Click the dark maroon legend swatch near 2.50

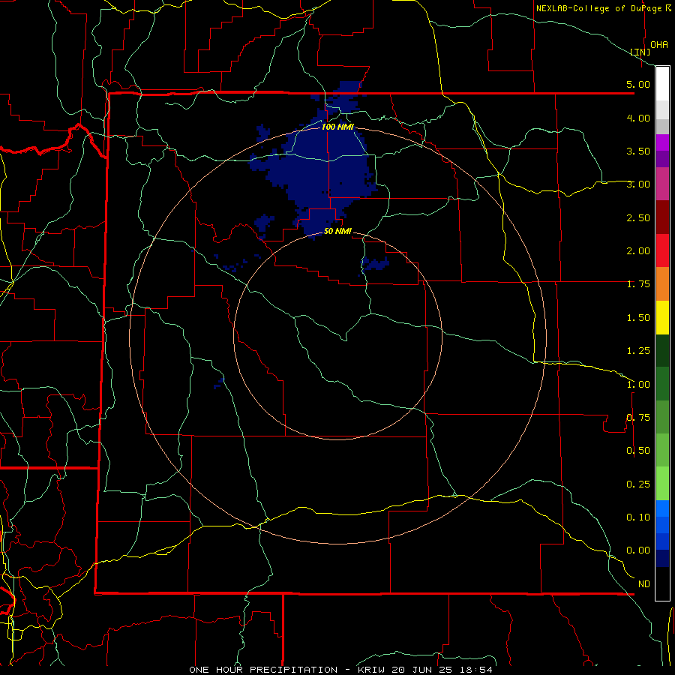[x=662, y=217]
